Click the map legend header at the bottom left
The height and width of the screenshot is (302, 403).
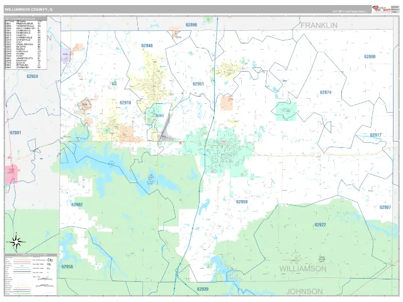pyautogui.click(x=31, y=255)
